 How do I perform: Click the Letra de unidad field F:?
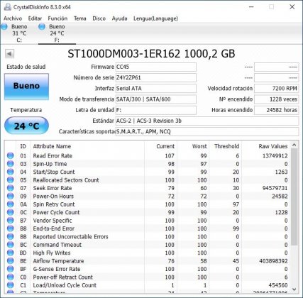(156, 110)
